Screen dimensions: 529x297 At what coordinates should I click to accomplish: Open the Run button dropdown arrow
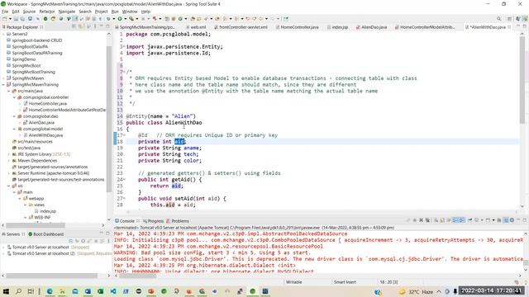(125, 19)
